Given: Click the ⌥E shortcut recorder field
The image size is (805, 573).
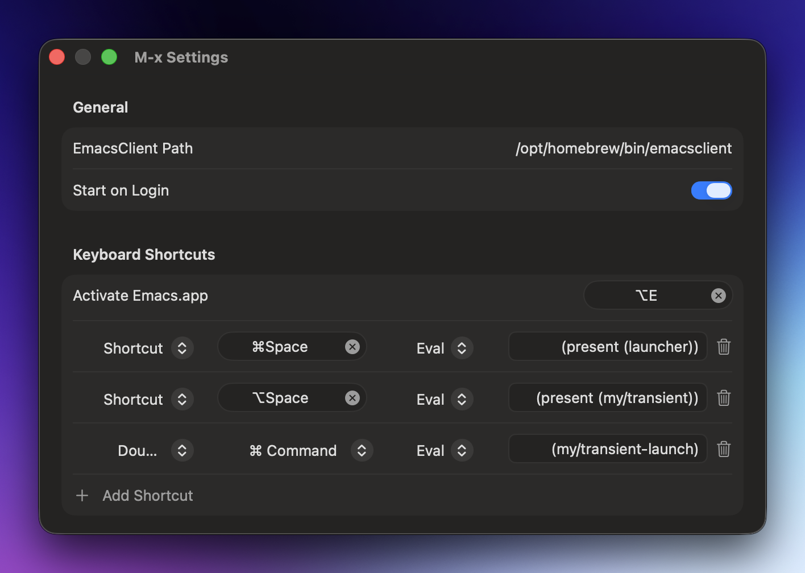Looking at the screenshot, I should (x=646, y=296).
